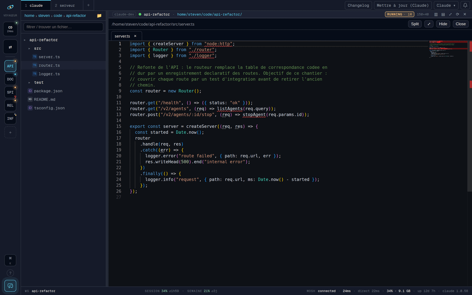The height and width of the screenshot is (295, 472).
Task: Select the CD workspace in sidebar
Action: click(10, 29)
